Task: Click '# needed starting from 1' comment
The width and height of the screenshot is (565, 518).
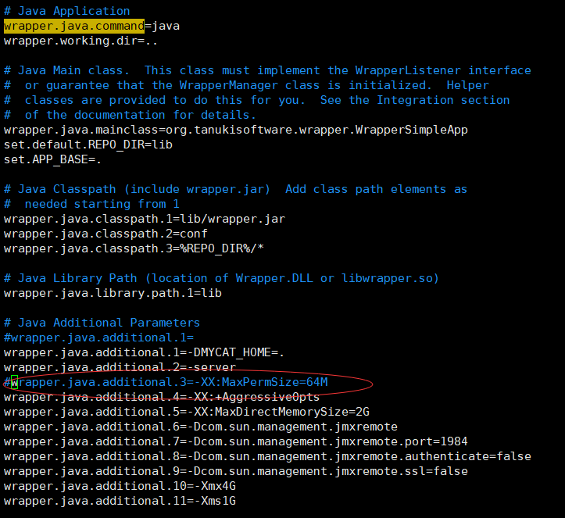Action: pyautogui.click(x=91, y=204)
